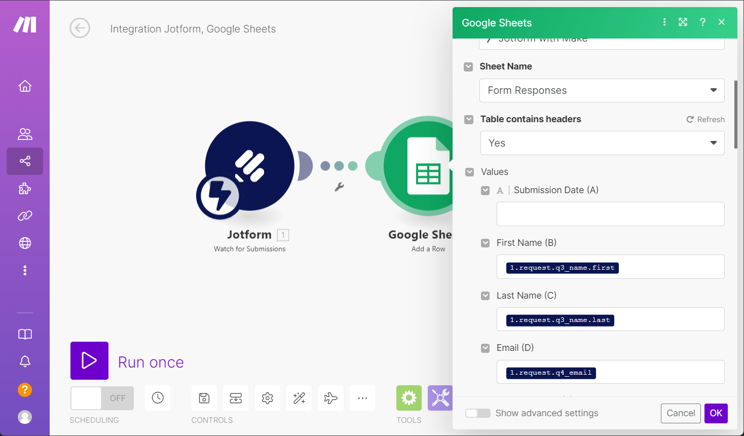744x436 pixels.
Task: Click Refresh next to Table contains headers
Action: coord(705,120)
